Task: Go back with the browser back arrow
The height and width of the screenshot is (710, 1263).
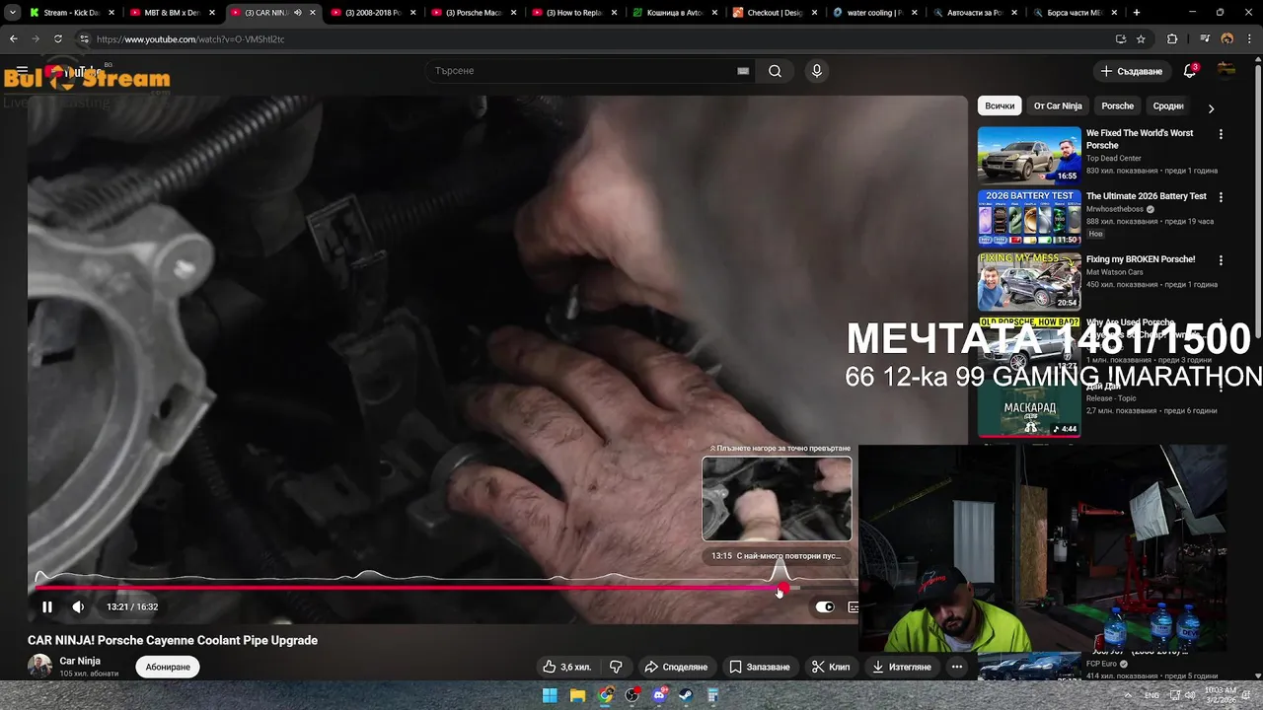Action: (13, 39)
